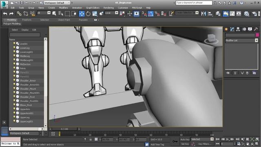Click the Polygon Modeling panel button
This screenshot has height=147, width=261.
click(12, 24)
